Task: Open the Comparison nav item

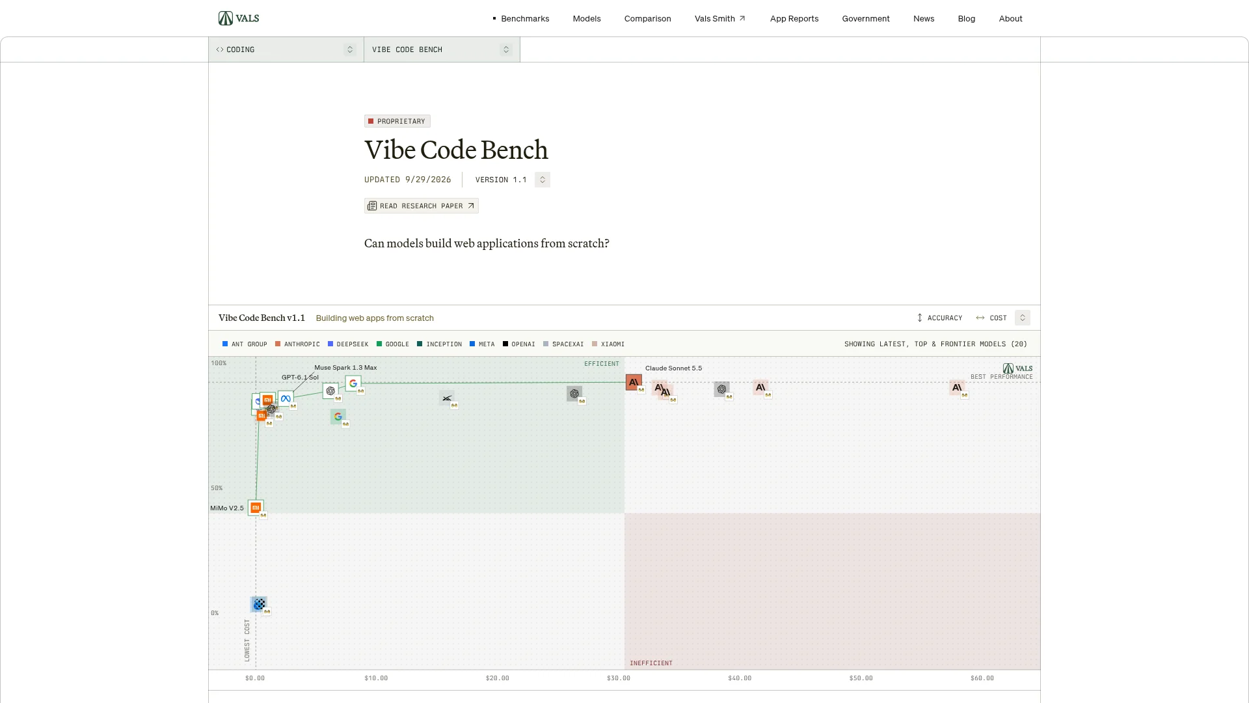Action: 648,18
